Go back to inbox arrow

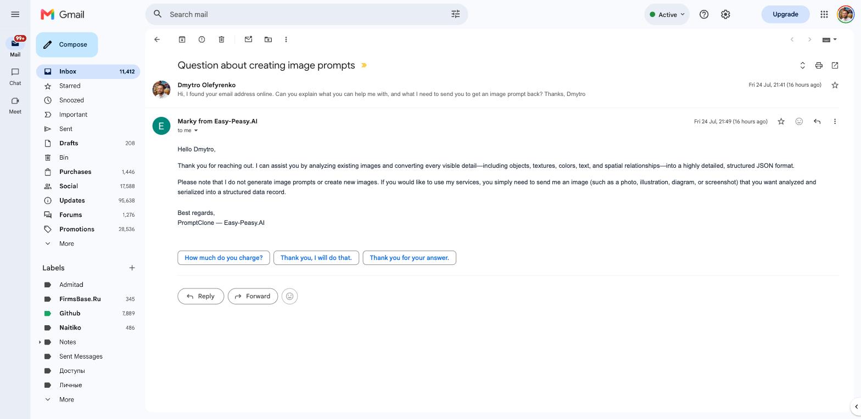coord(157,39)
